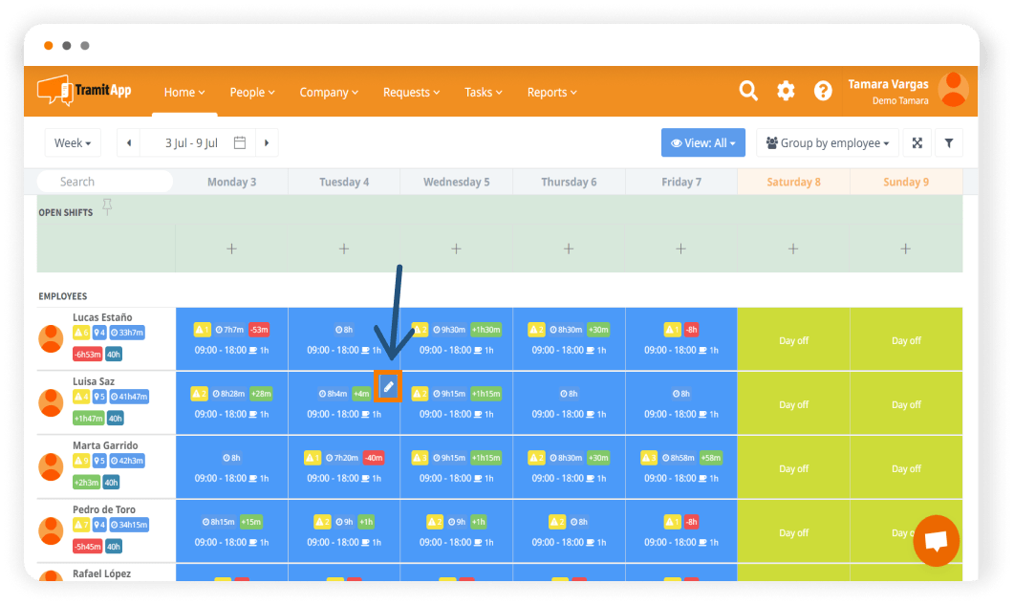1014x605 pixels.
Task: Pin the Open Shifts row
Action: (x=107, y=207)
